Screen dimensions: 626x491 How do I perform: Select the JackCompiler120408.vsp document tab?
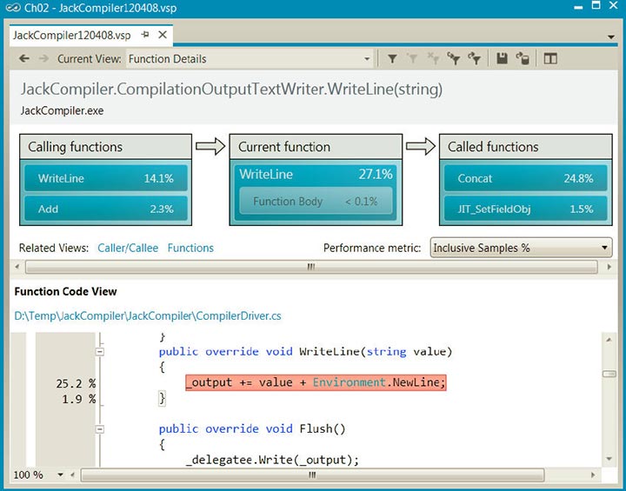click(72, 36)
